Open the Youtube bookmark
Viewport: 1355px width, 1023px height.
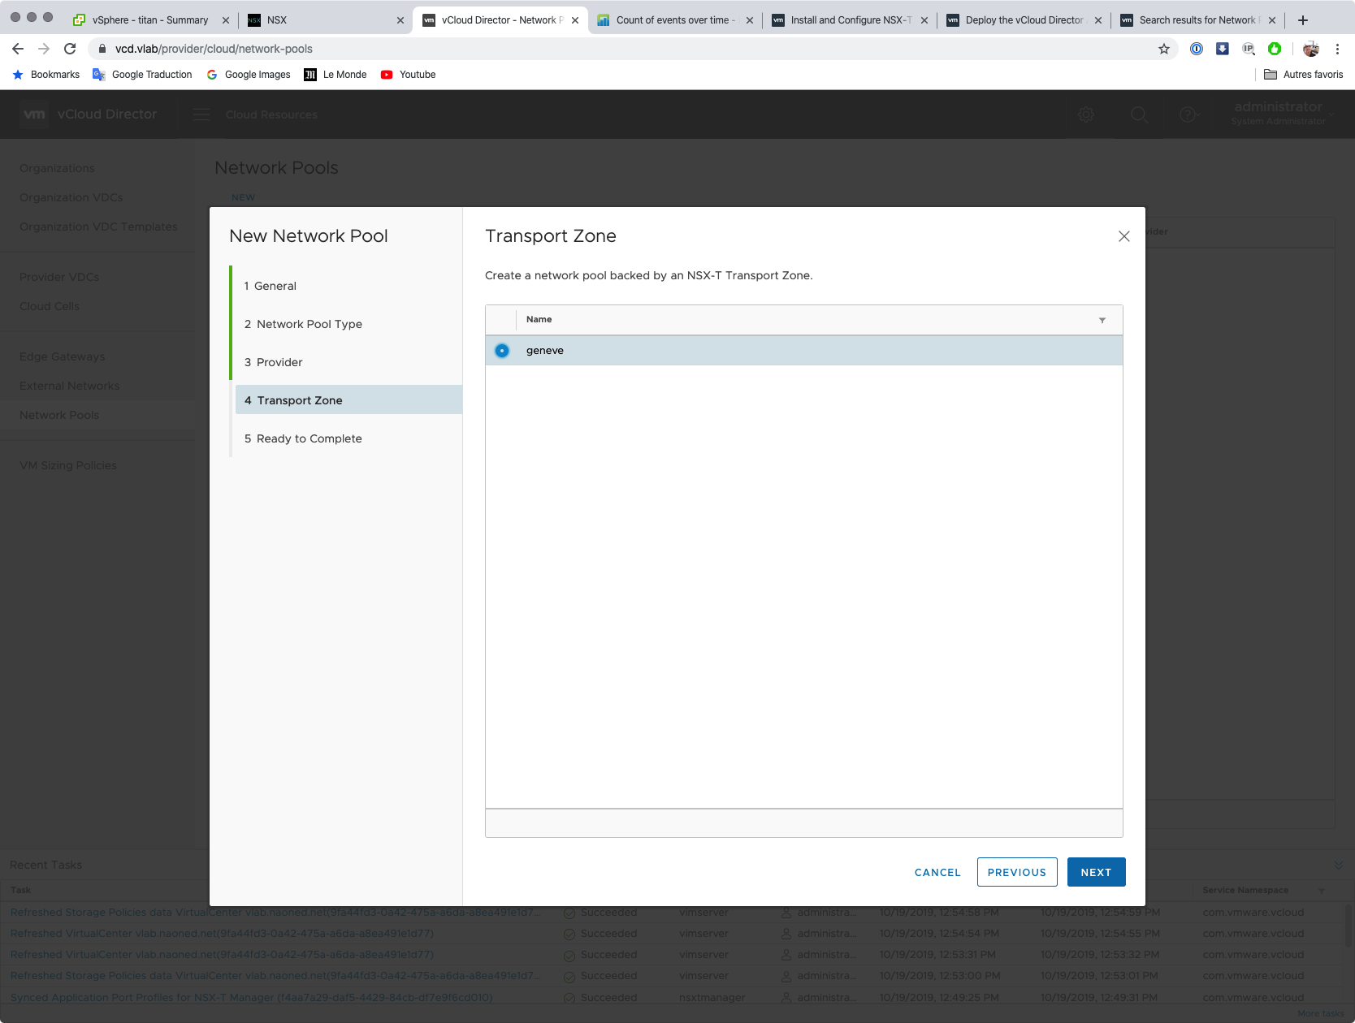409,75
